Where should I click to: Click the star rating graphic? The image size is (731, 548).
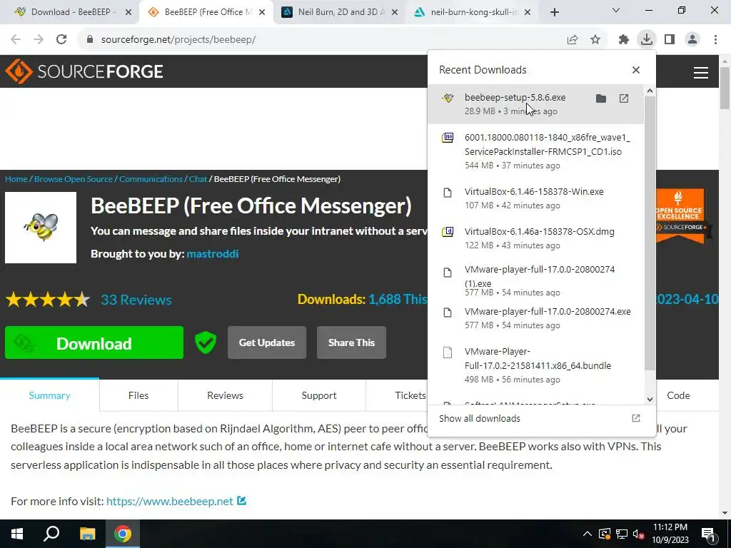pyautogui.click(x=48, y=300)
